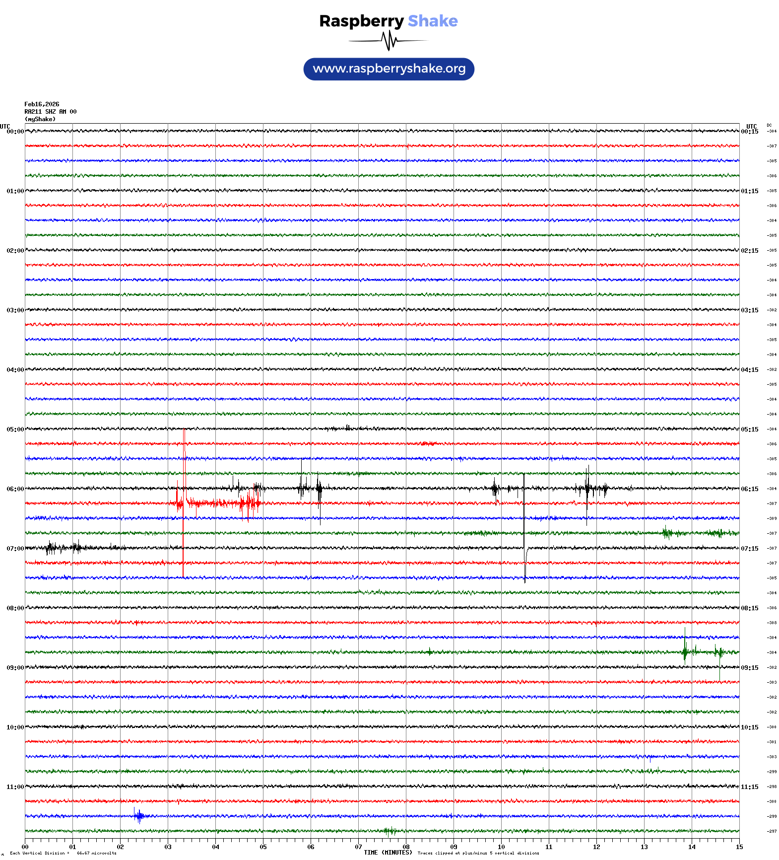779x860 pixels.
Task: Click the DC column header at top right
Action: (x=769, y=126)
